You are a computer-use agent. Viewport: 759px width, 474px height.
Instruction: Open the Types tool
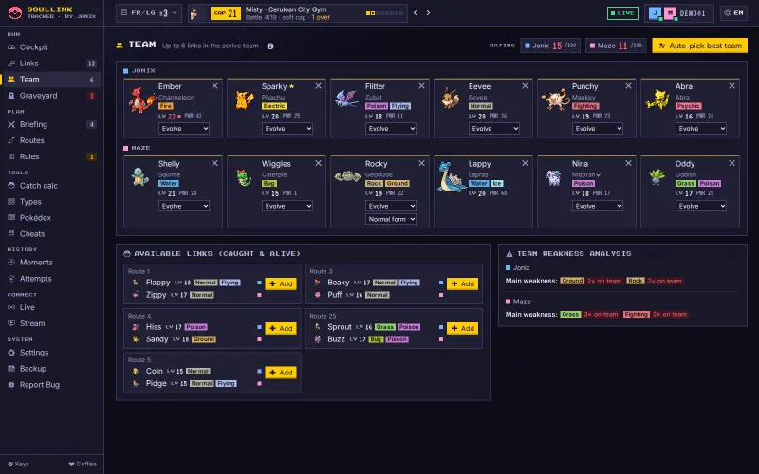point(50,202)
